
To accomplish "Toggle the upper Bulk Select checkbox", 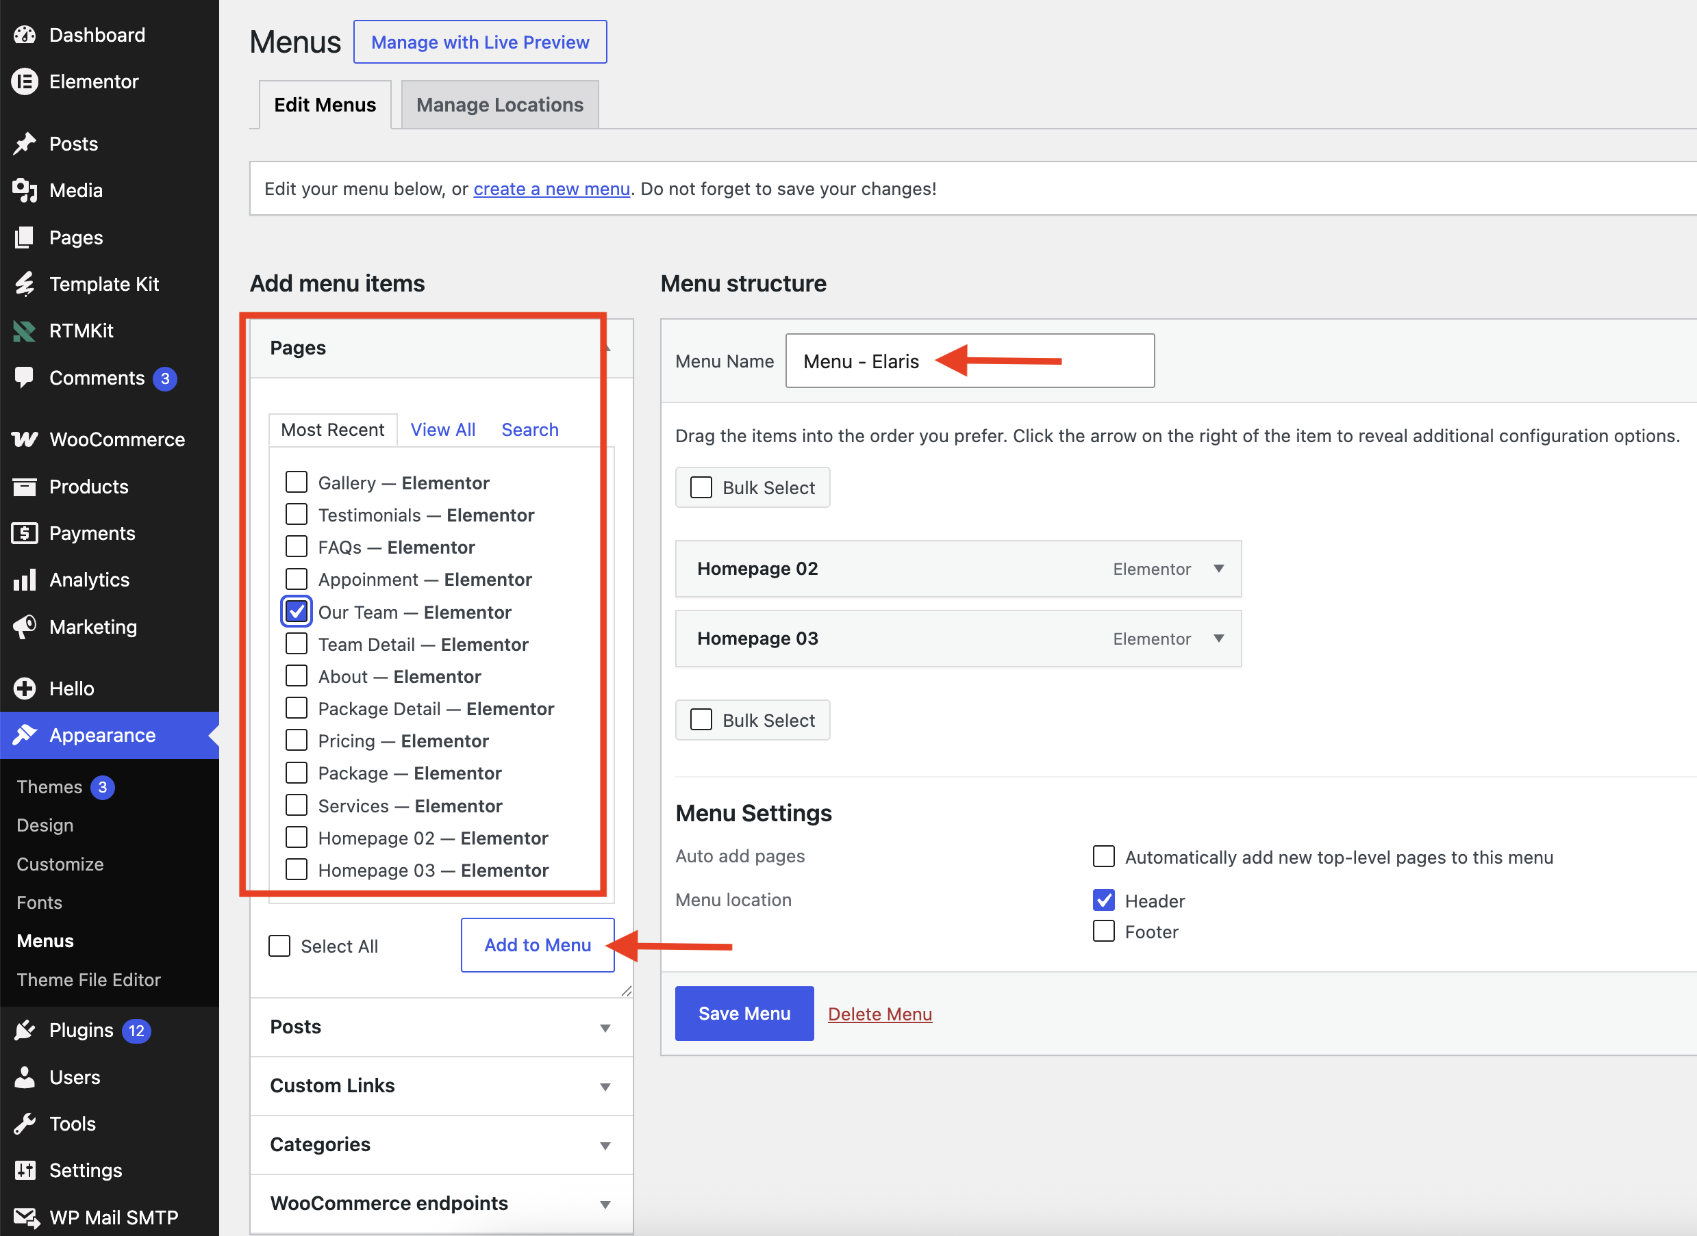I will (701, 487).
